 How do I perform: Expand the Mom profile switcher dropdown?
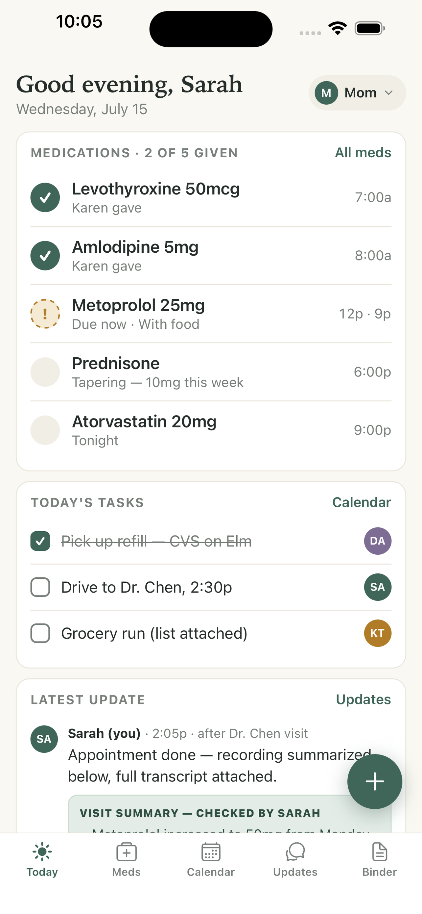coord(357,92)
